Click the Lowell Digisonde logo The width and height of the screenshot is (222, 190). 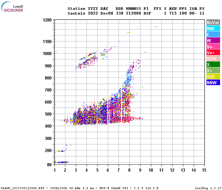pyautogui.click(x=12, y=7)
